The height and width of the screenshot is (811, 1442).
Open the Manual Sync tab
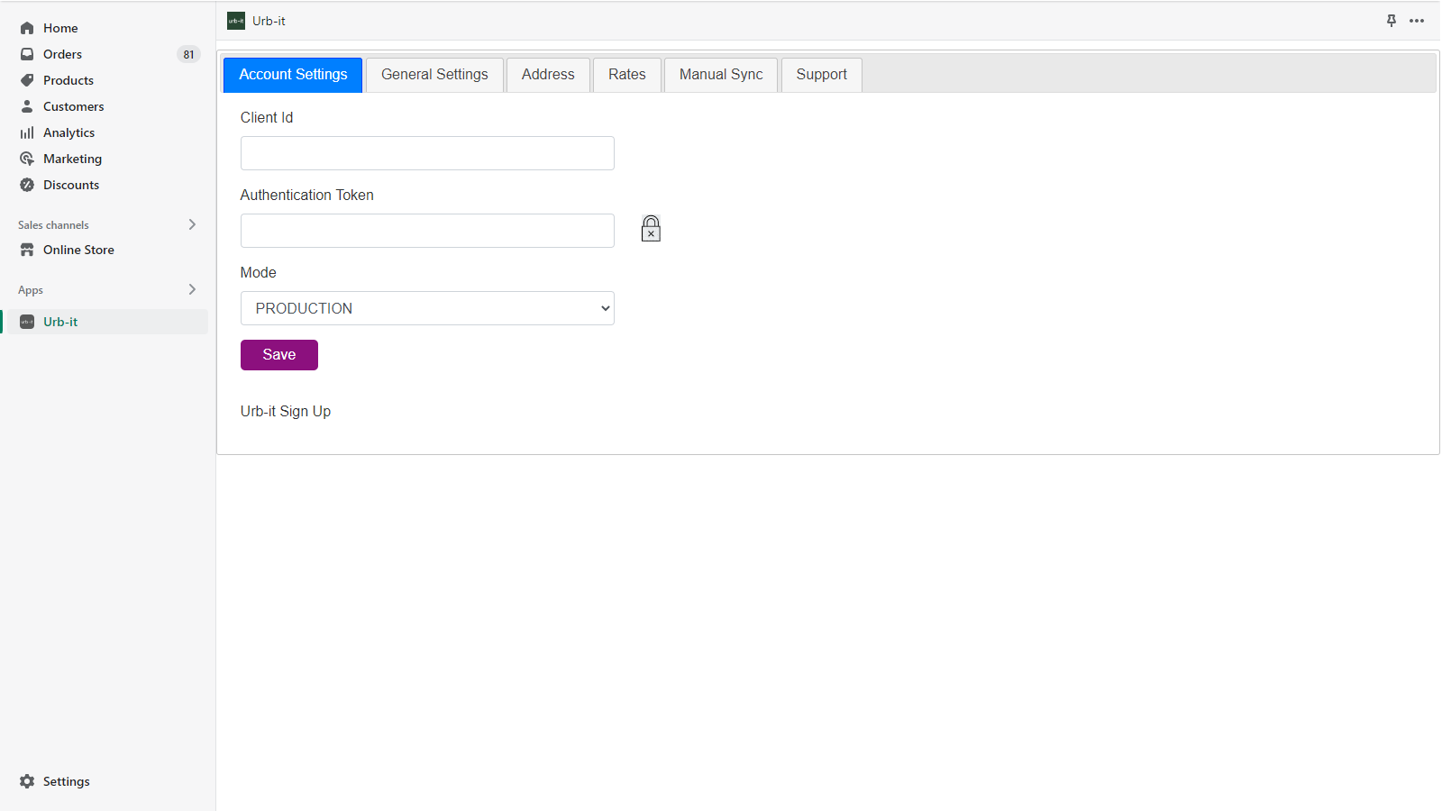(720, 75)
